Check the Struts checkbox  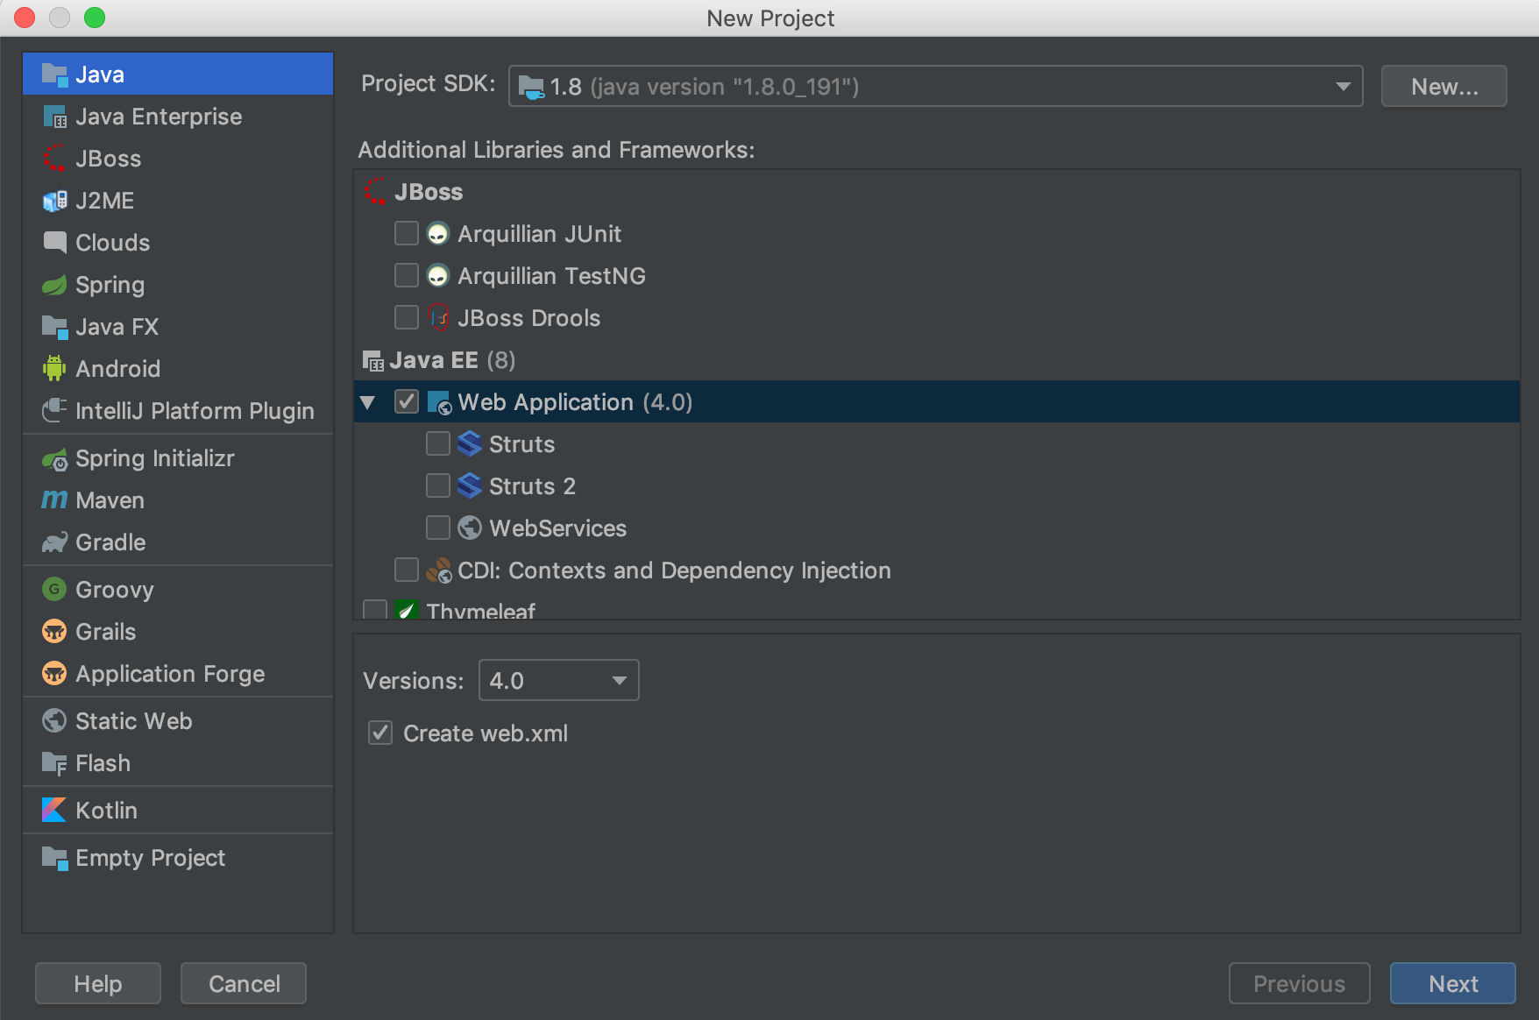pos(438,444)
